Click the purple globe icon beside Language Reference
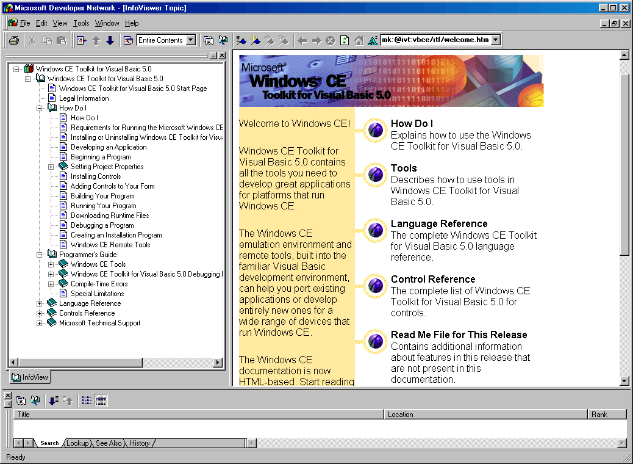The image size is (633, 464). [376, 230]
